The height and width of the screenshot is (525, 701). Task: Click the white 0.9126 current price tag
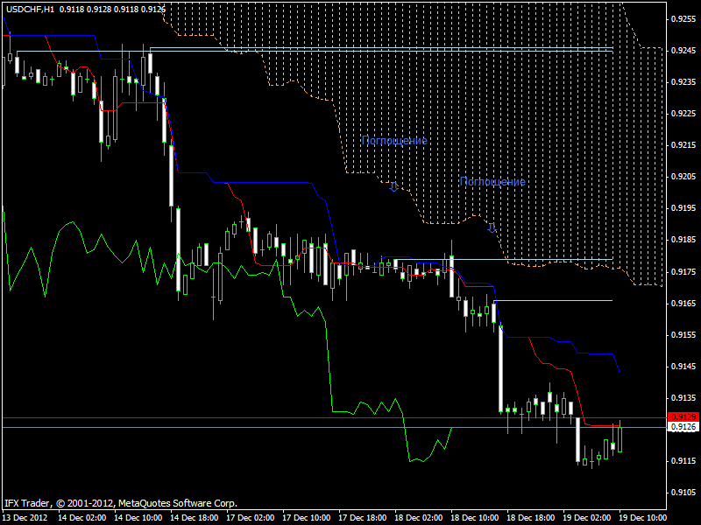683,427
